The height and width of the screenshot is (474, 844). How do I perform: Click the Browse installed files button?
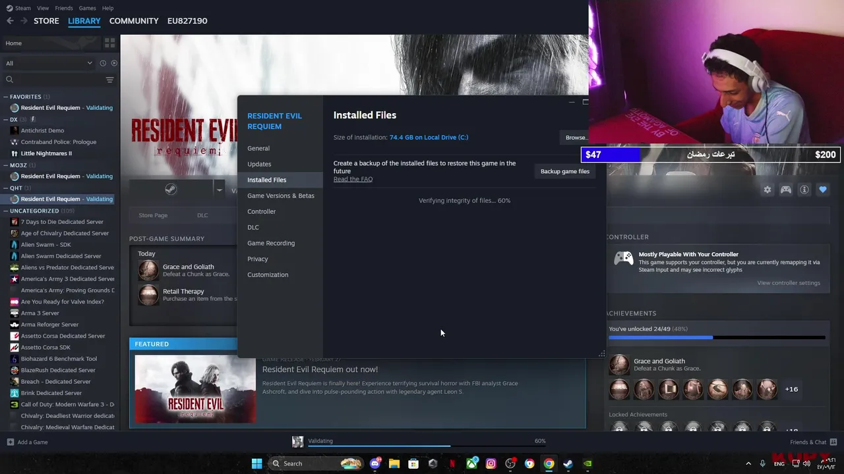click(x=575, y=138)
